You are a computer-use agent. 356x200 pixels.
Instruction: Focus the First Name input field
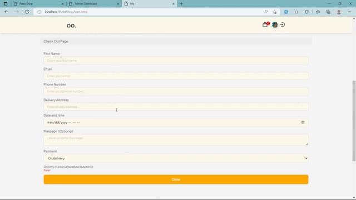(176, 61)
